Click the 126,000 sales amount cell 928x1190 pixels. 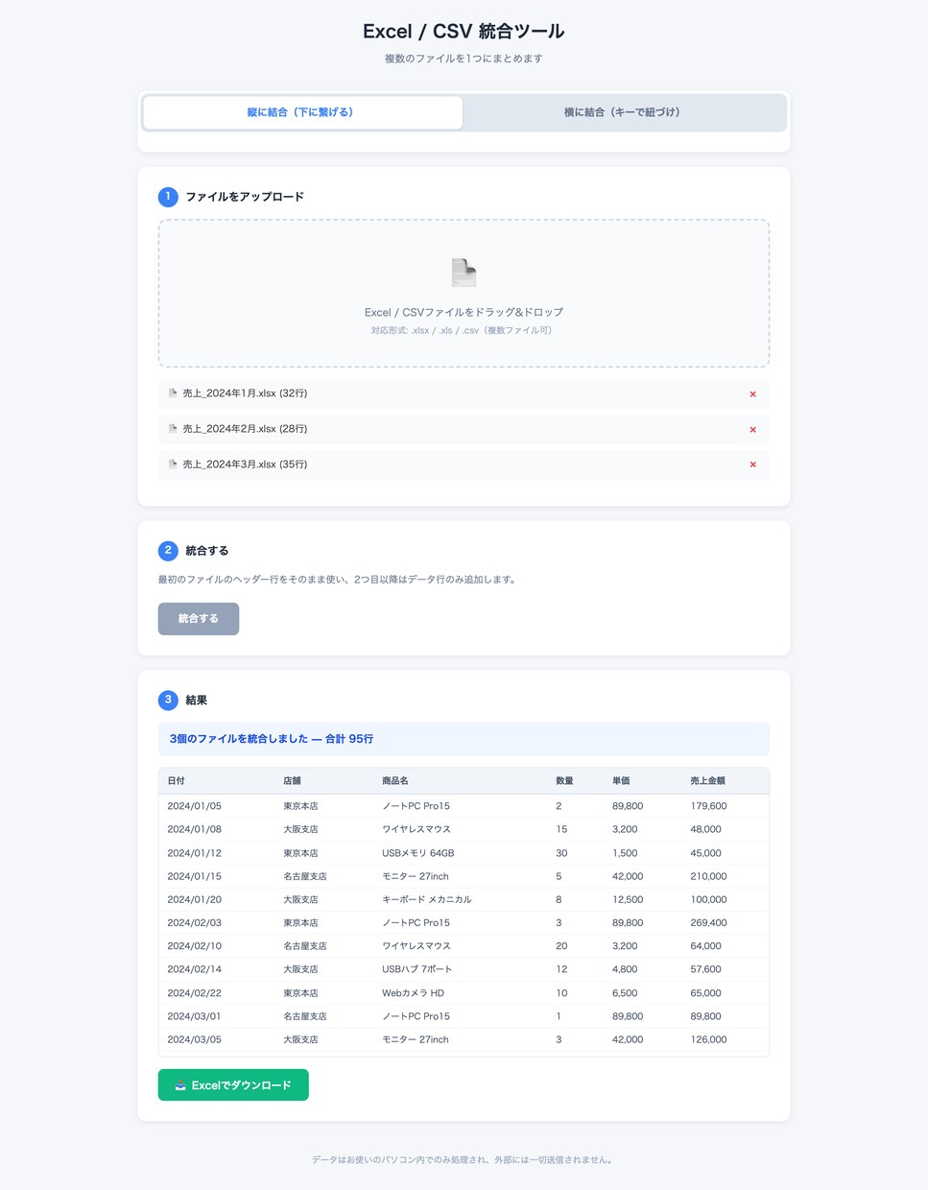(708, 1039)
